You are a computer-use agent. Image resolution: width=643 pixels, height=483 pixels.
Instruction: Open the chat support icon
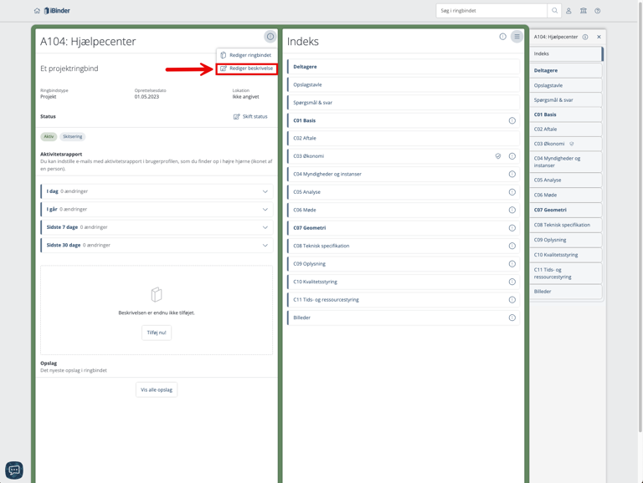14,470
